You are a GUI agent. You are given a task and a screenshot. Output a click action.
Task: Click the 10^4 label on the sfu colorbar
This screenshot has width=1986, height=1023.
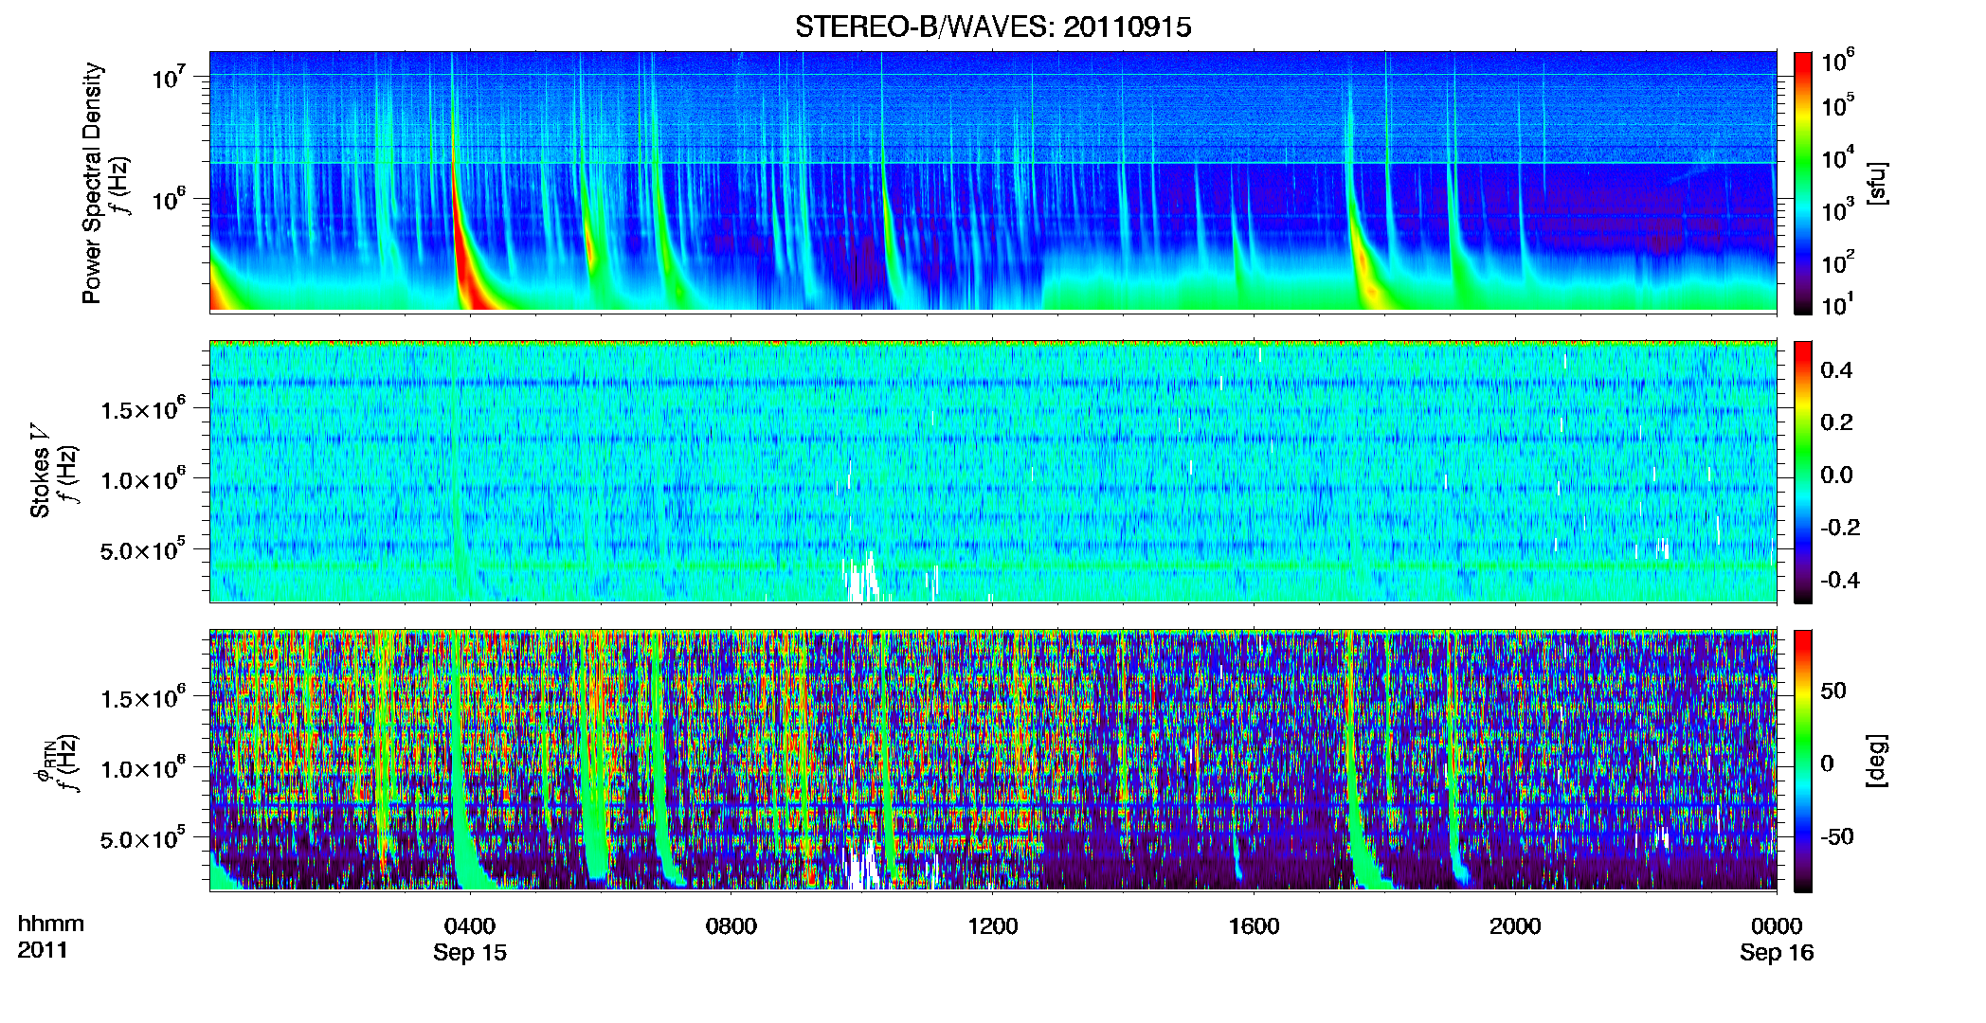[1838, 158]
